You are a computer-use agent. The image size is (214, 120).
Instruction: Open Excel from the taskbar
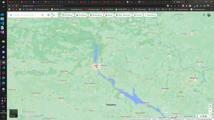[2, 28]
